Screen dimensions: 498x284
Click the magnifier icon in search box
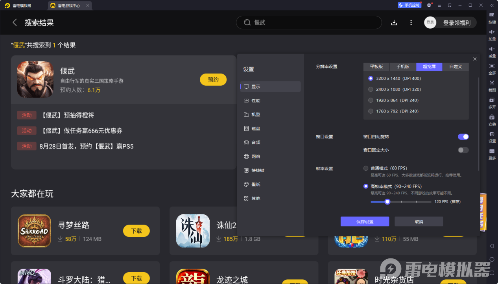point(247,22)
